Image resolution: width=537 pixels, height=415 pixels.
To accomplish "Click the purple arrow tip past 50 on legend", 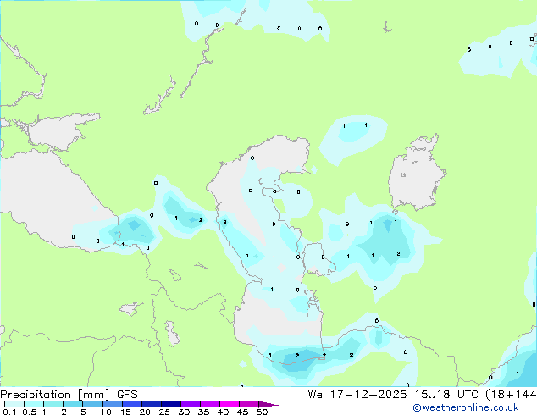I will (268, 404).
